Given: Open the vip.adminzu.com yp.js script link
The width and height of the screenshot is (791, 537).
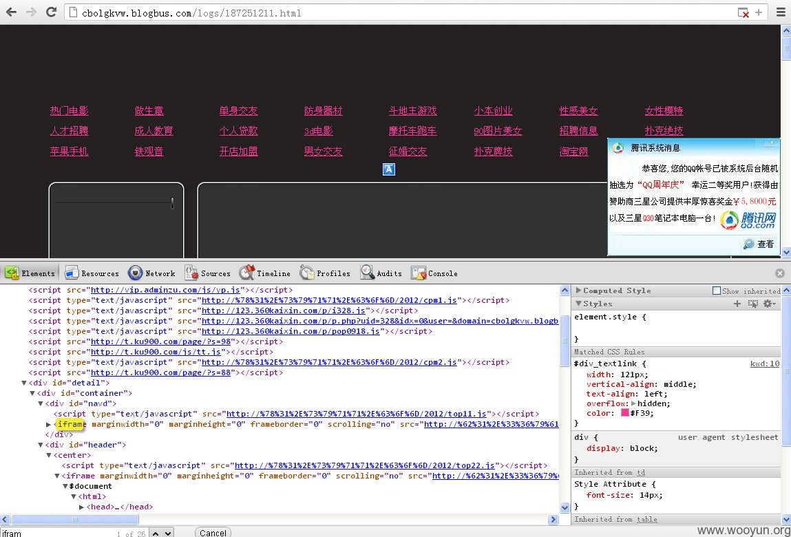Looking at the screenshot, I should coord(165,290).
